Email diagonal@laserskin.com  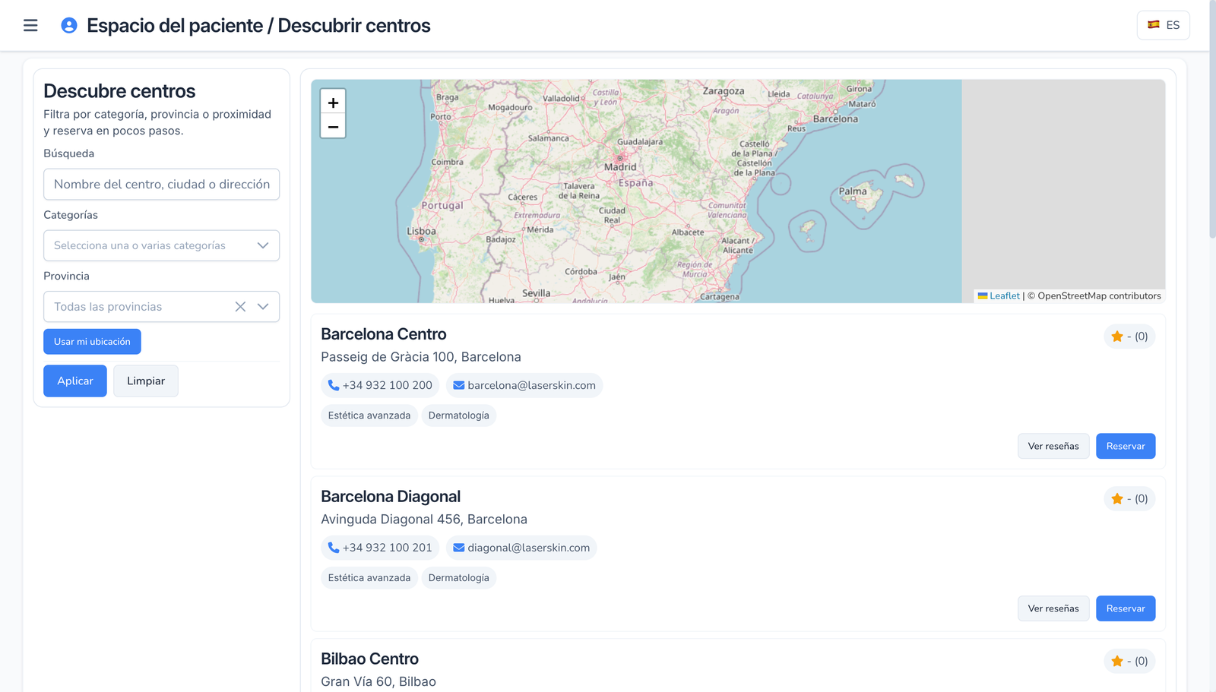pos(521,548)
